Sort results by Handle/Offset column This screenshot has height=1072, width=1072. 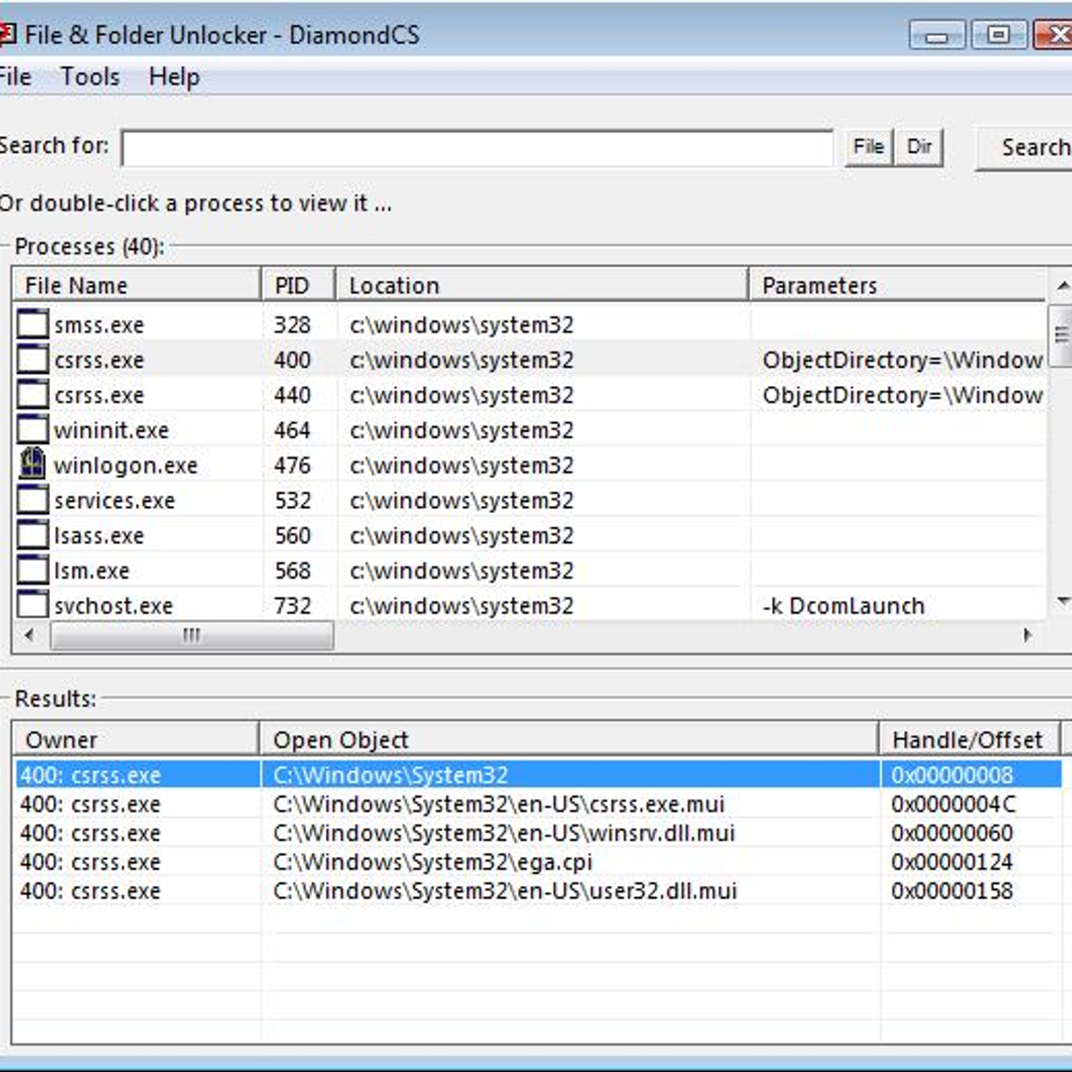click(x=969, y=740)
